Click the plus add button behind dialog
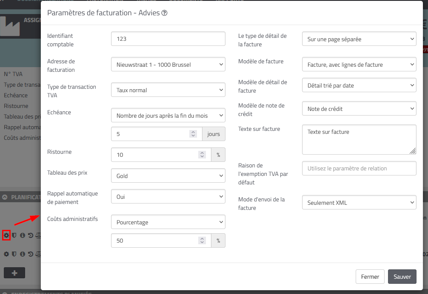 [x=14, y=273]
